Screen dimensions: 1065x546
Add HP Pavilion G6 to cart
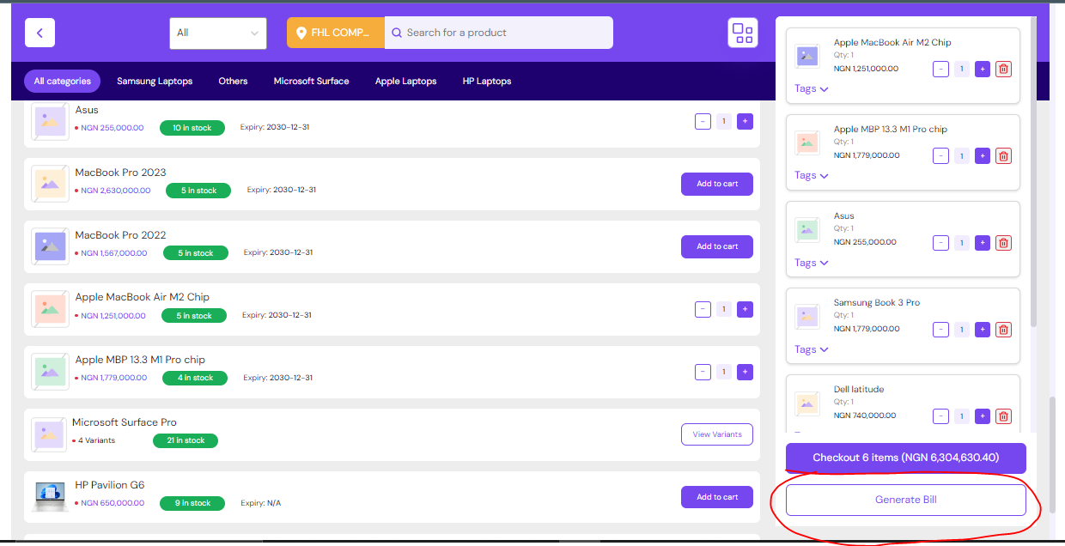[717, 497]
